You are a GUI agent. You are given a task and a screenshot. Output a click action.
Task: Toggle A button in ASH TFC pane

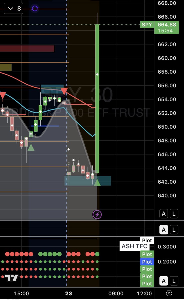(x=164, y=281)
